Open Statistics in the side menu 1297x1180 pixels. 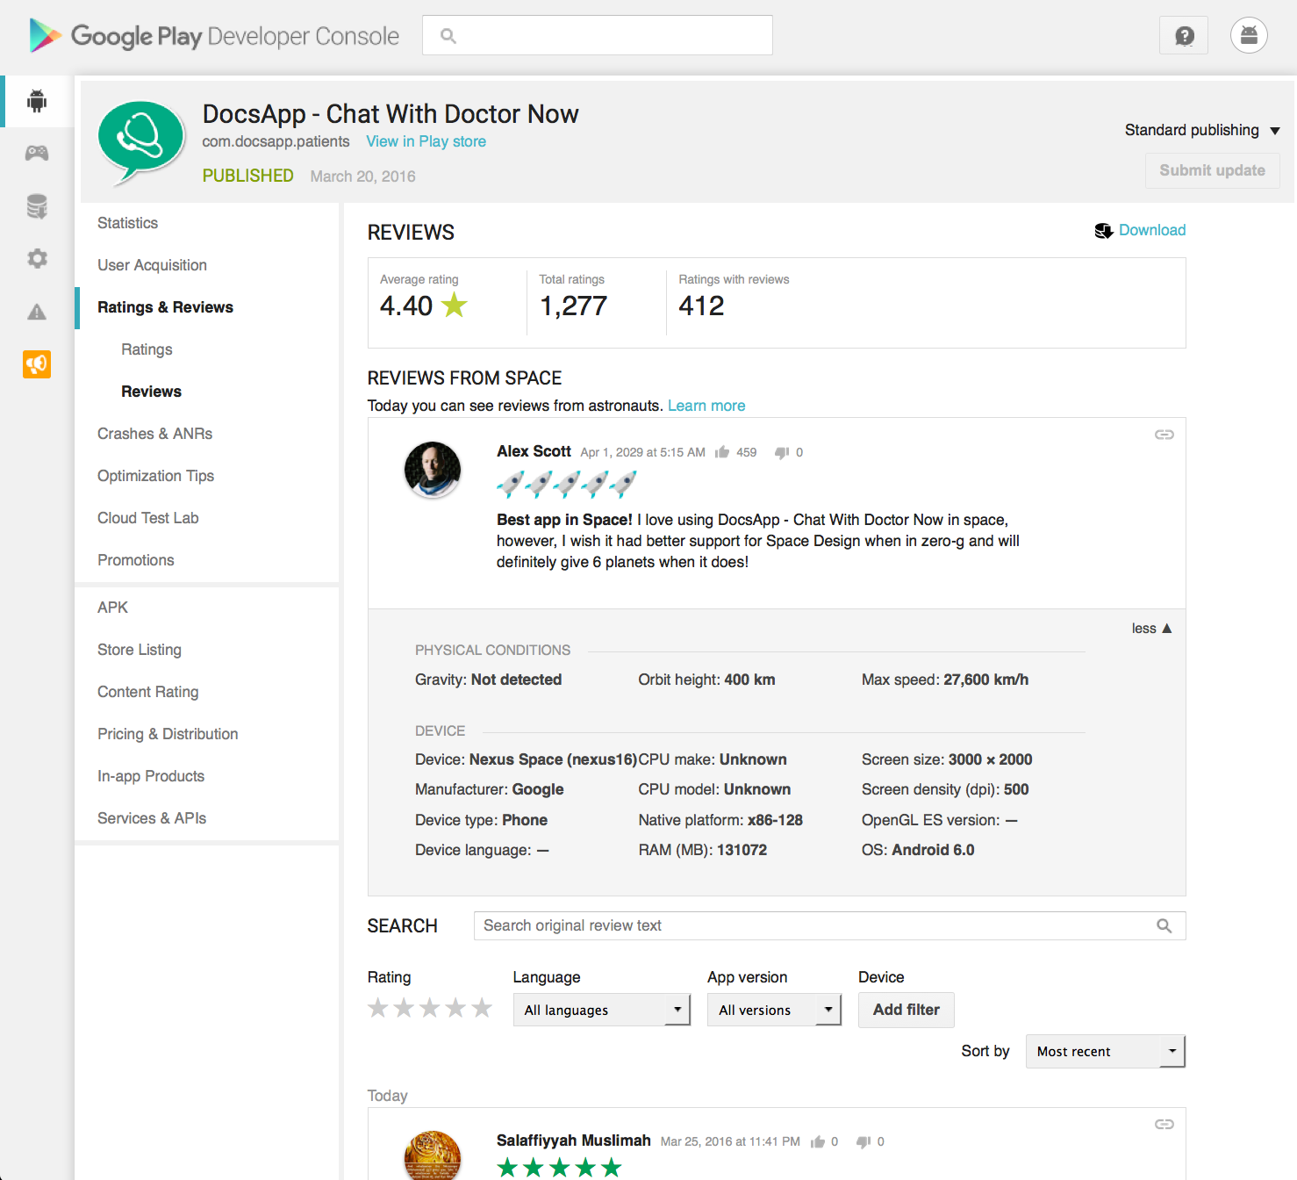pos(128,223)
